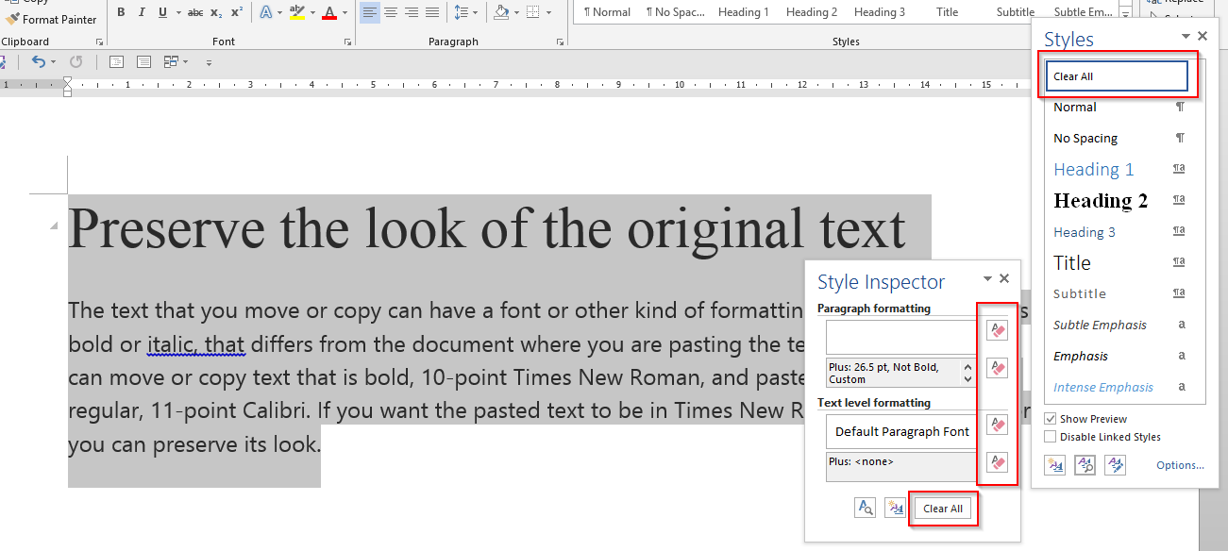The width and height of the screenshot is (1228, 551).
Task: Open Manage Styles in Styles pane
Action: [x=1115, y=464]
